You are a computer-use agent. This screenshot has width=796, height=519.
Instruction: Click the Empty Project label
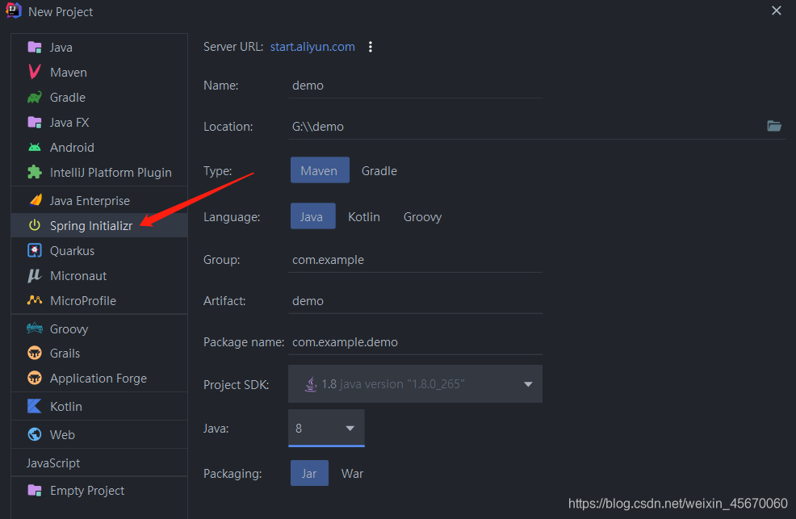pyautogui.click(x=87, y=491)
